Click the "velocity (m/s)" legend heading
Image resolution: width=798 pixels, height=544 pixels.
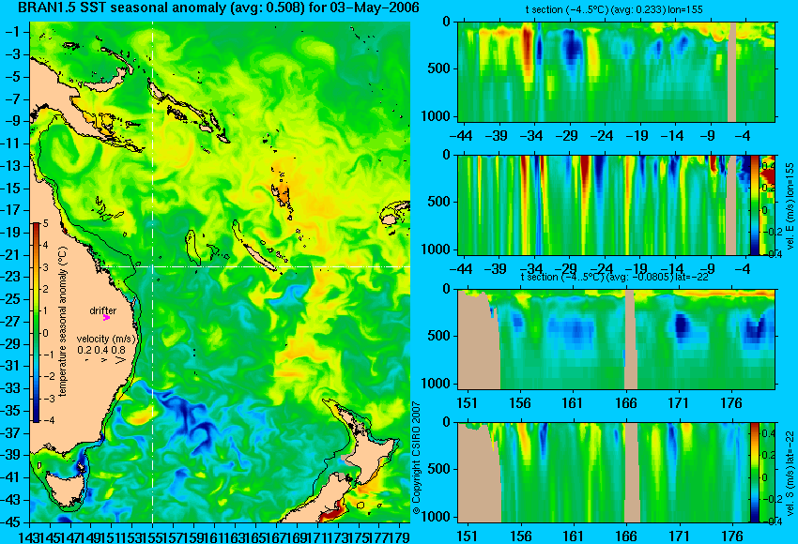pyautogui.click(x=106, y=339)
